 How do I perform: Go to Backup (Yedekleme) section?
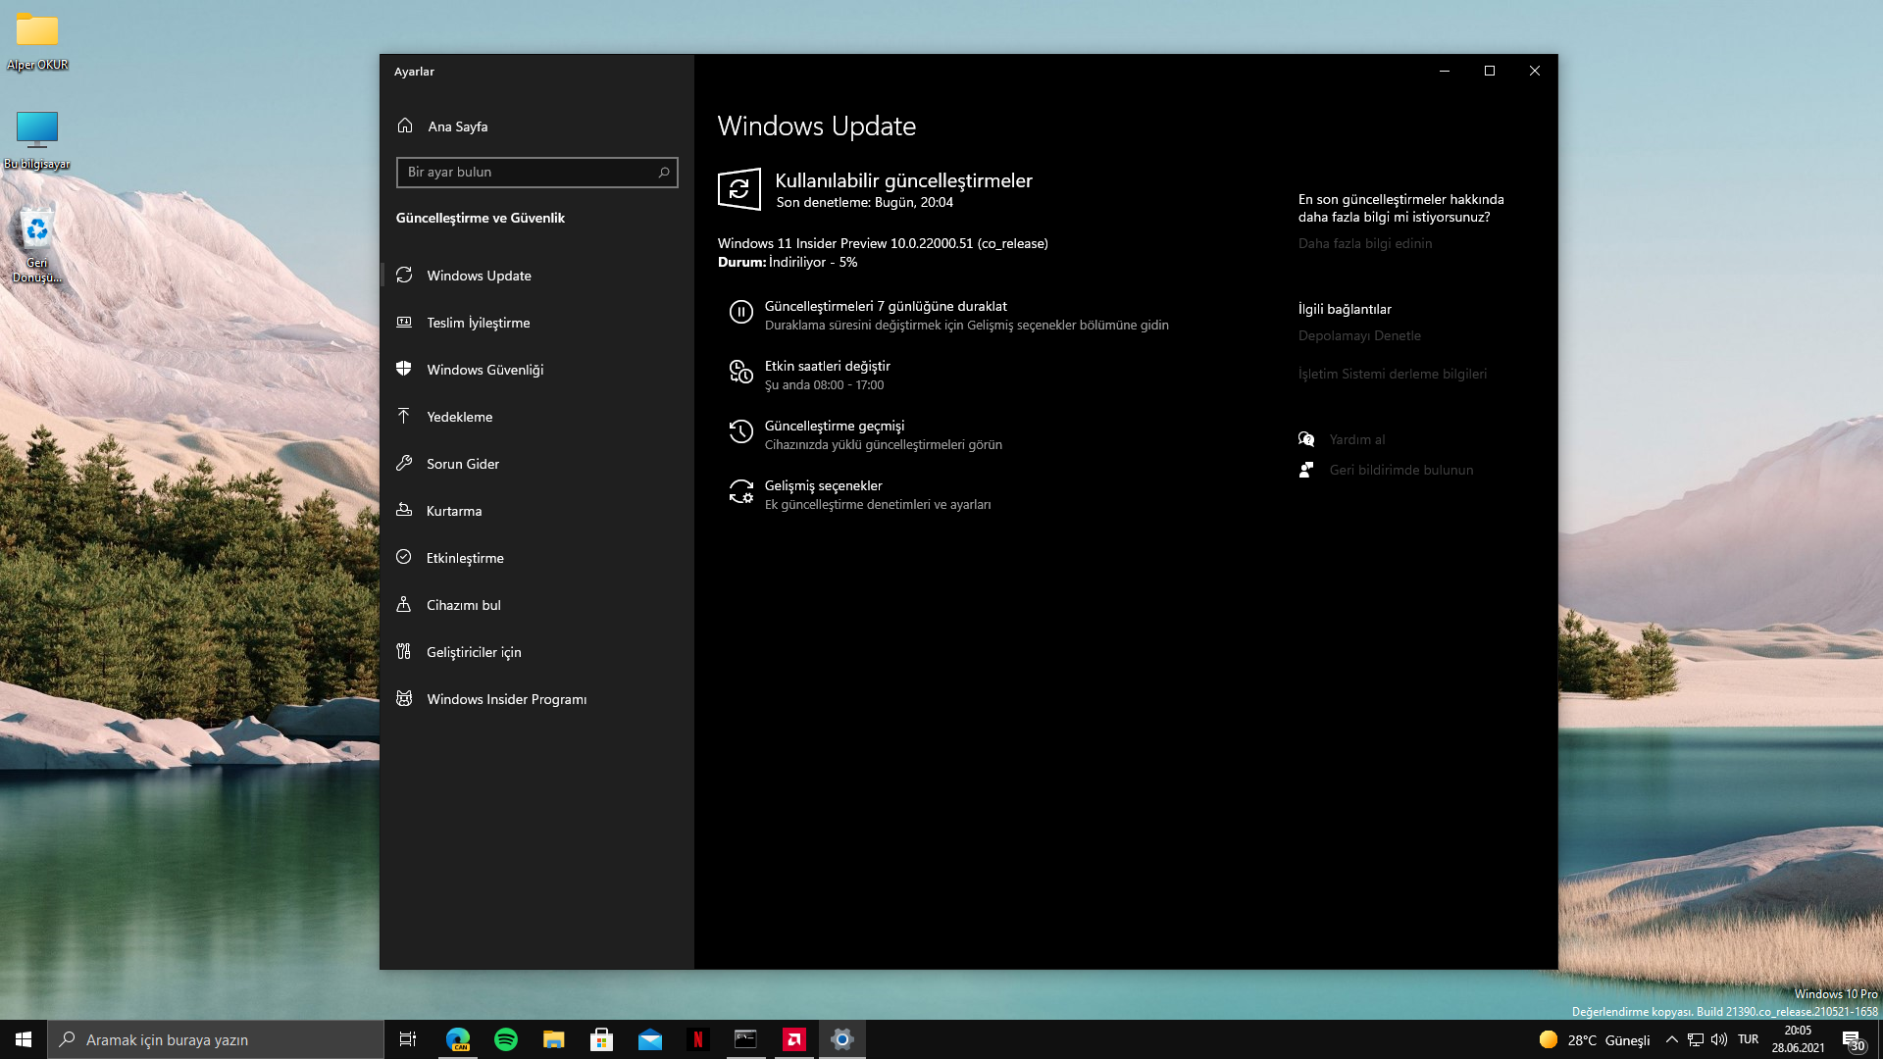[459, 417]
